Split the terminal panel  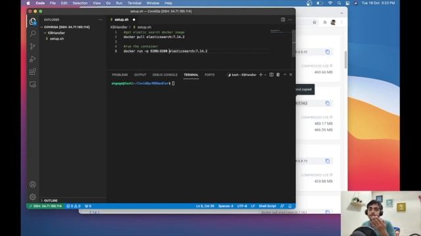272,75
